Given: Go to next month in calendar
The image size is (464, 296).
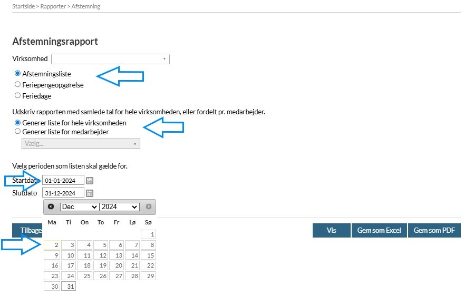Looking at the screenshot, I should pyautogui.click(x=149, y=207).
